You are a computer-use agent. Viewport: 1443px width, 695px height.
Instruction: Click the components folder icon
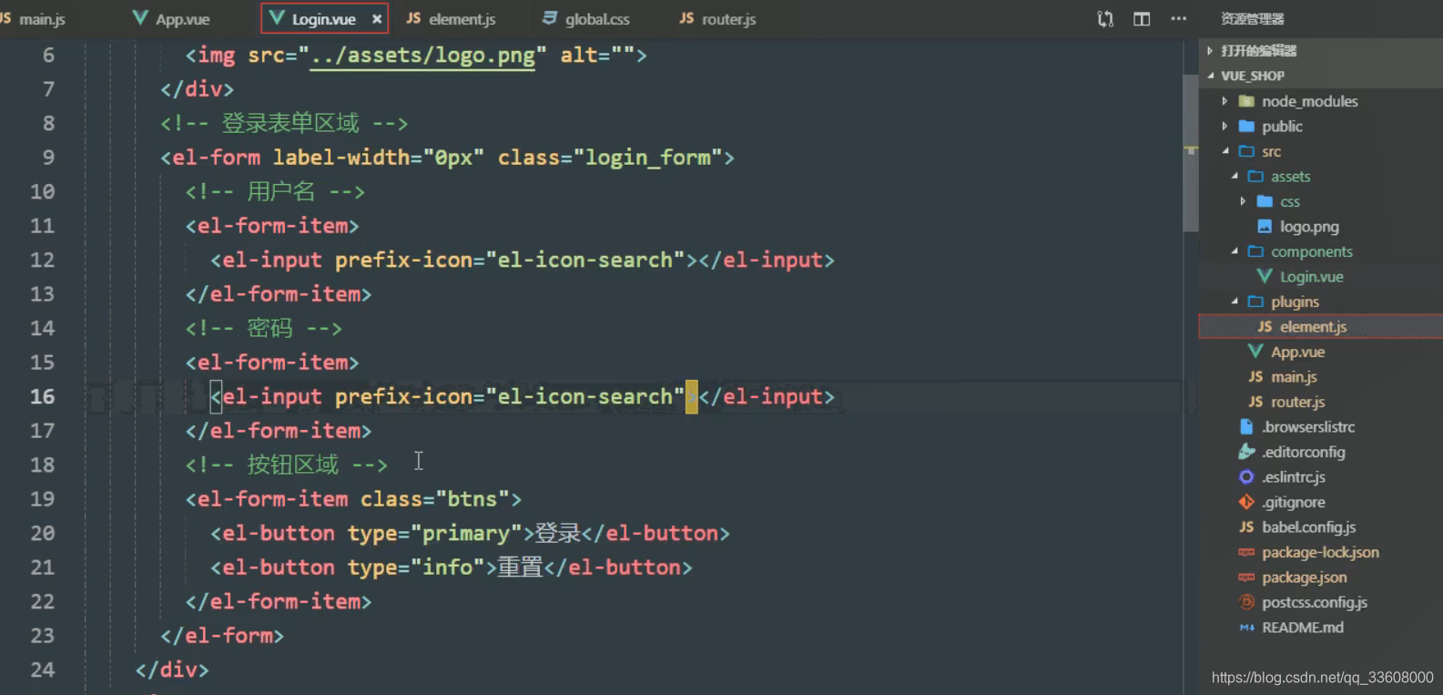[x=1255, y=251]
